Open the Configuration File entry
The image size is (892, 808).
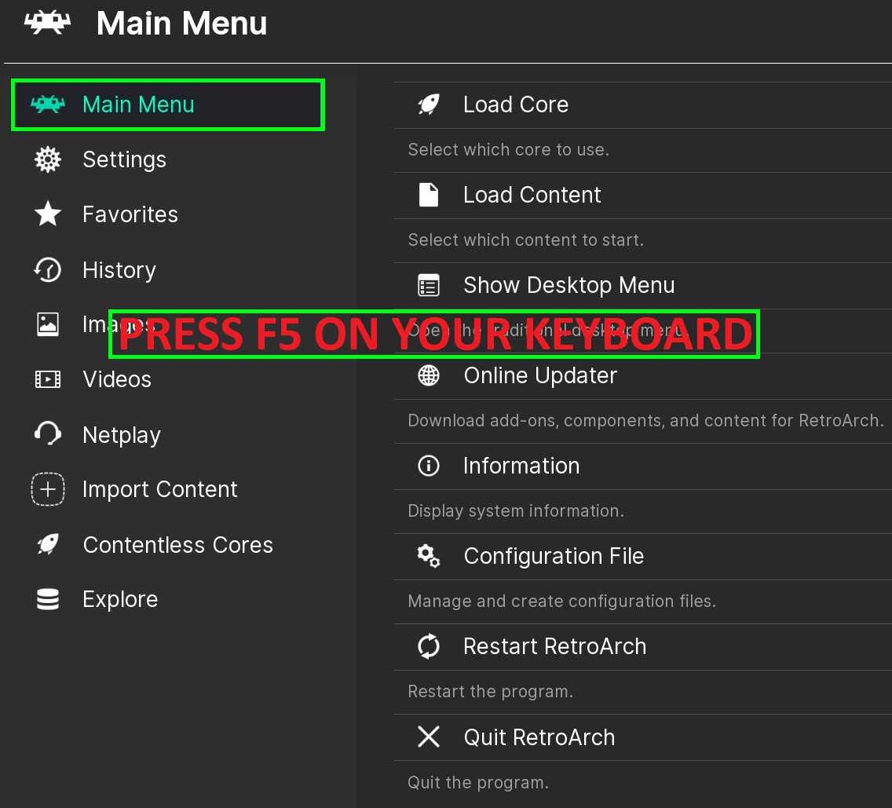tap(643, 557)
